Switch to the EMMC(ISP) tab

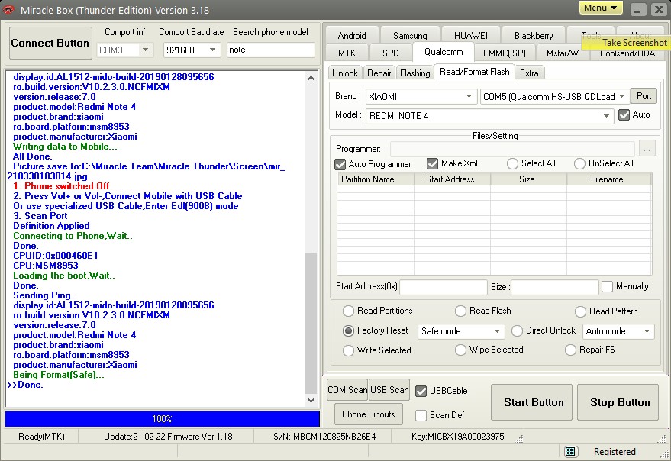coord(504,53)
